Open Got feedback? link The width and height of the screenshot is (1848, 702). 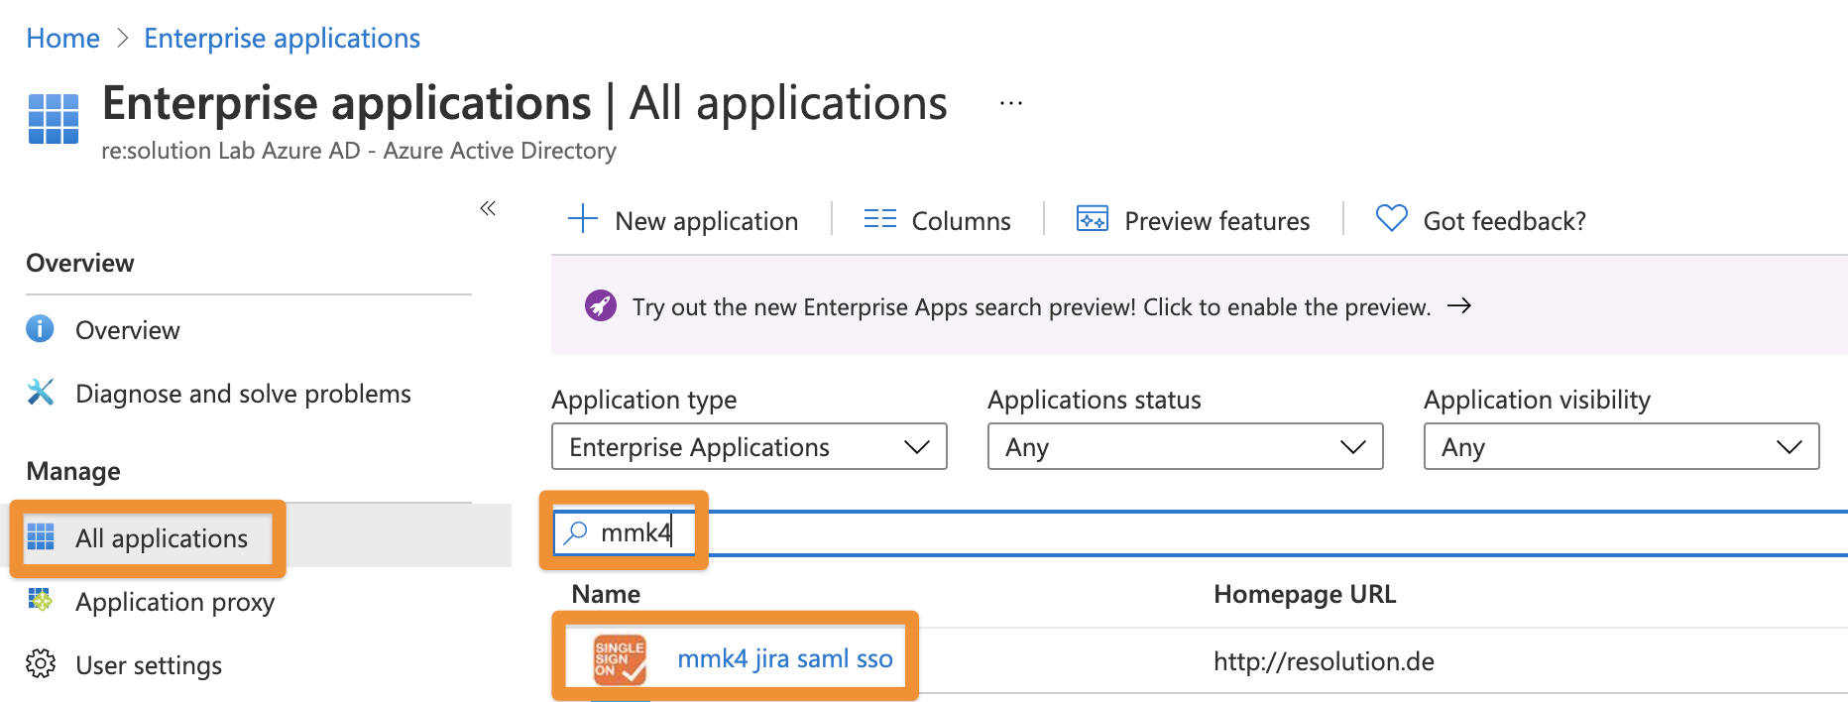point(1504,221)
